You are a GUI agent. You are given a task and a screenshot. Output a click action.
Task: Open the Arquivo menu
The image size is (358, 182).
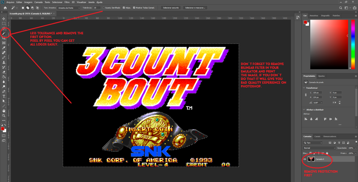pos(10,2)
